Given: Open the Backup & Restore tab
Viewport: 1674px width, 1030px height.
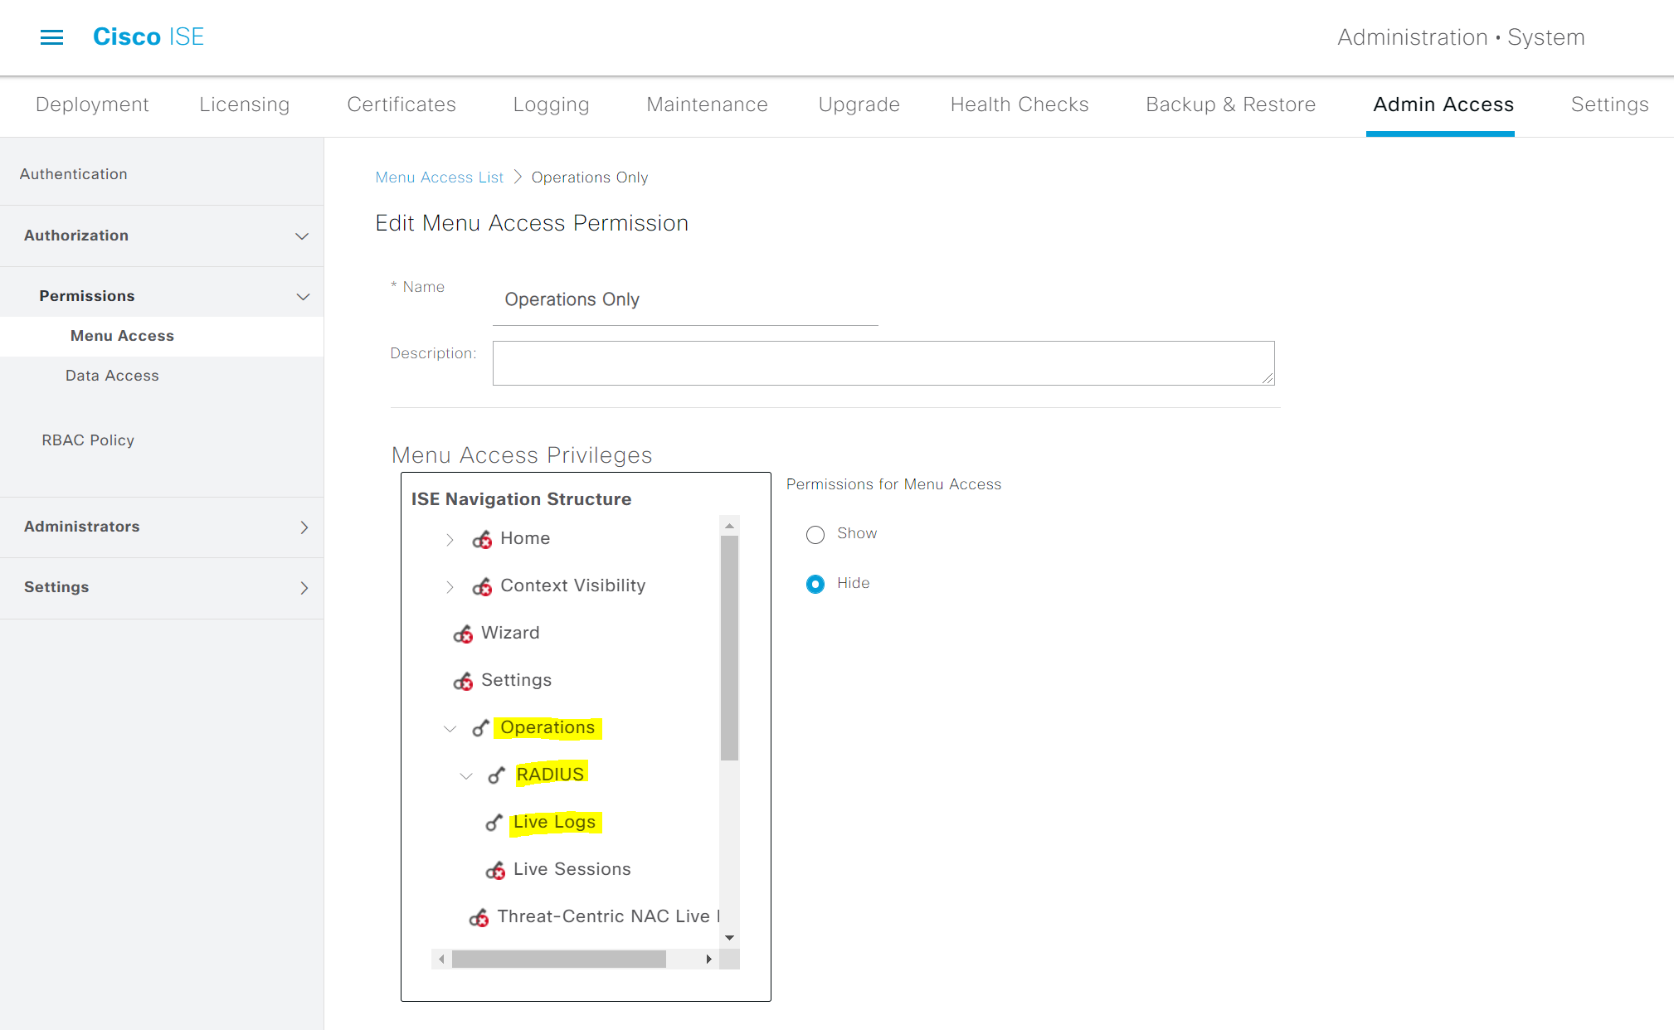Looking at the screenshot, I should 1230,104.
